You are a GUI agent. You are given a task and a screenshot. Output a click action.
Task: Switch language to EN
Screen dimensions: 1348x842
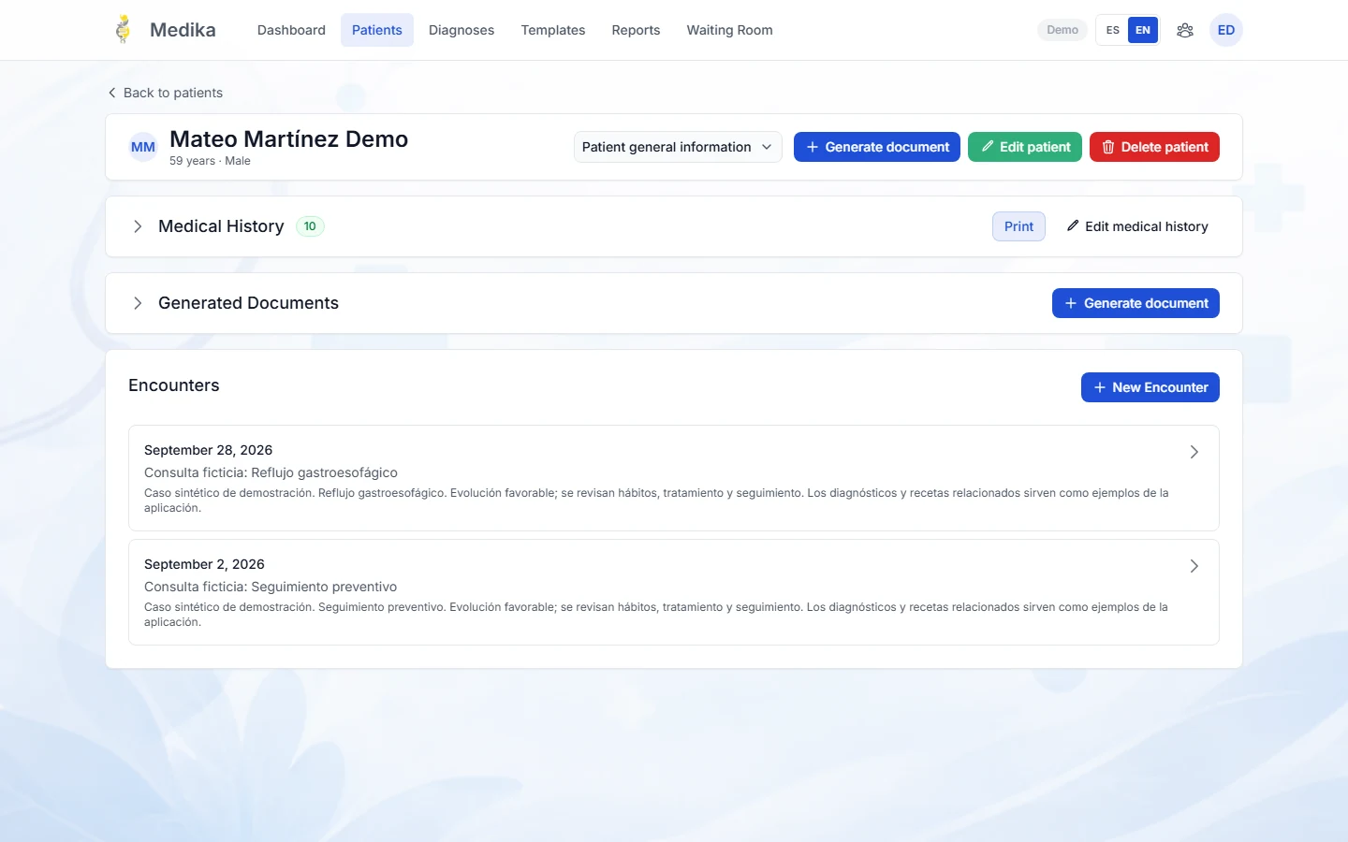tap(1143, 30)
